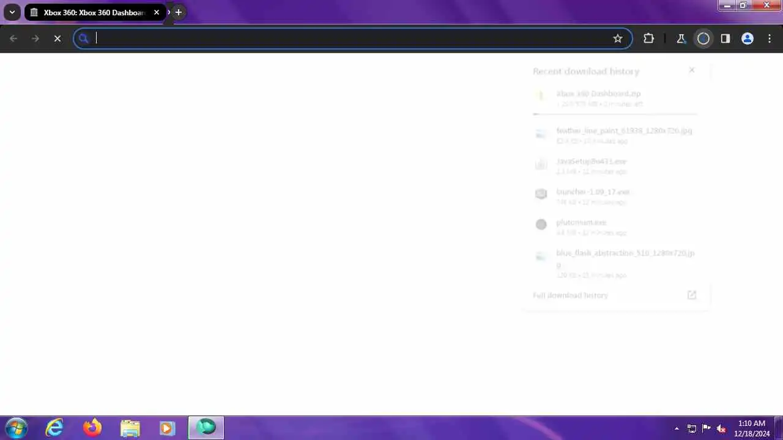The image size is (783, 440).
Task: Restore down the browser window
Action: point(743,5)
